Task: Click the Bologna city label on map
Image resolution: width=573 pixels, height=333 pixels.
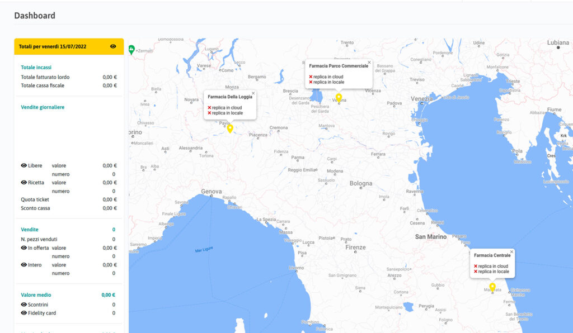Action: pyautogui.click(x=360, y=183)
